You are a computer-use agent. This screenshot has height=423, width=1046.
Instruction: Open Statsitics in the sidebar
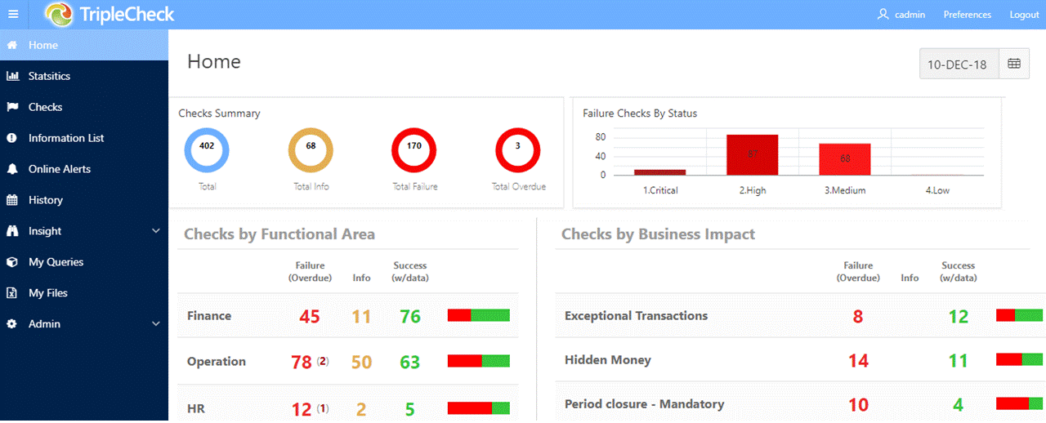point(84,76)
